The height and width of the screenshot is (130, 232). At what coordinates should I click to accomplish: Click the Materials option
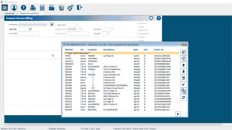pyautogui.click(x=143, y=30)
